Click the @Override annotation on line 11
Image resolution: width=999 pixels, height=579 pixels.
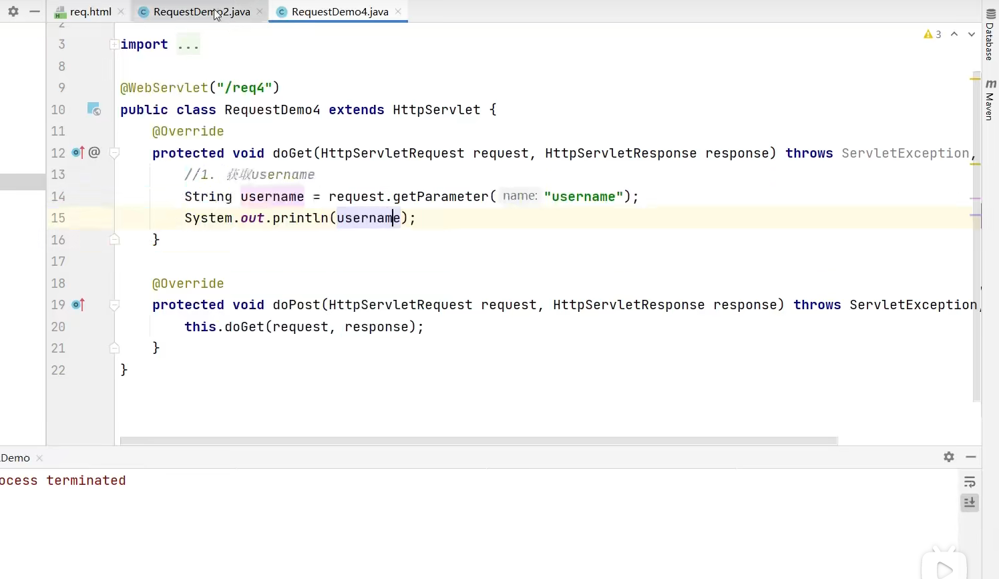tap(188, 132)
